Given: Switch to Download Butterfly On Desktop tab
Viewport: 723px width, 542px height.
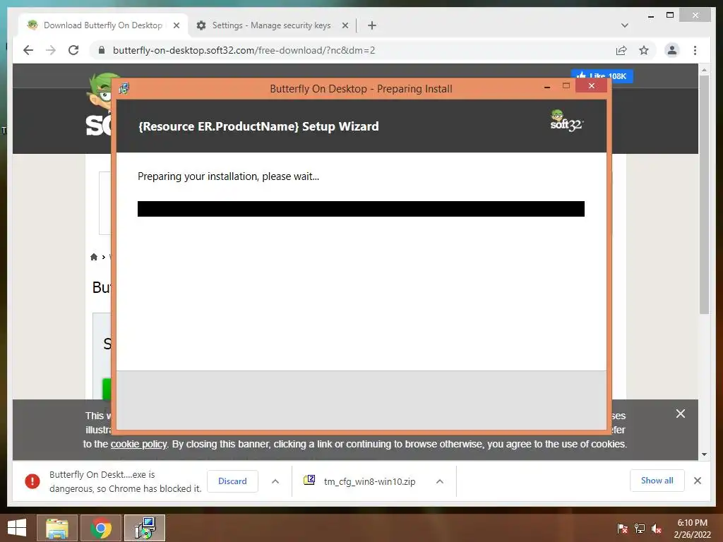Looking at the screenshot, I should tap(103, 25).
